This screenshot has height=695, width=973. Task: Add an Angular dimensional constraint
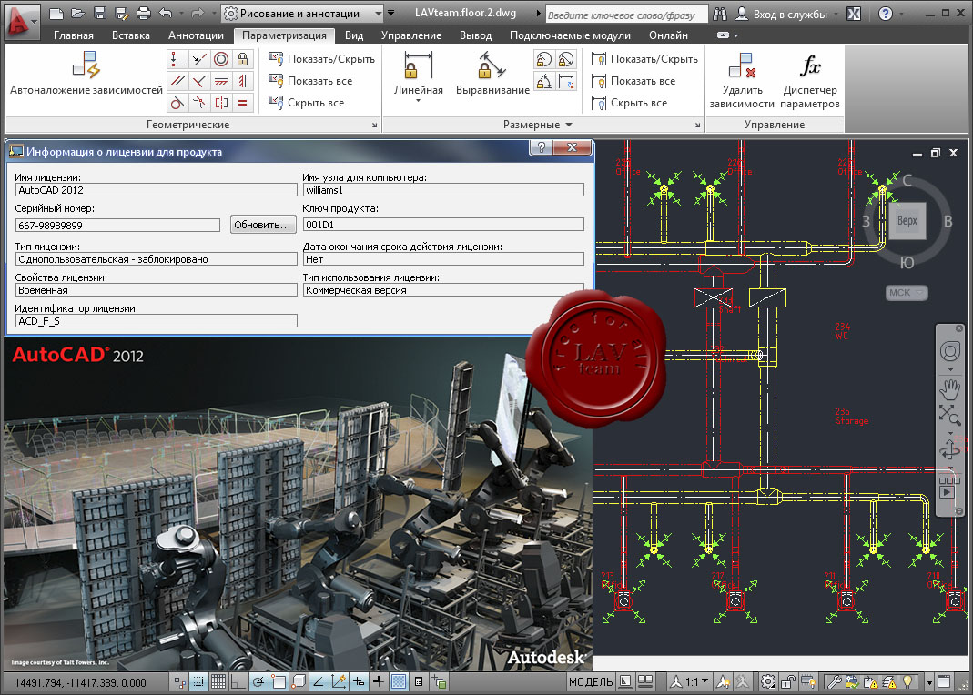(x=543, y=81)
